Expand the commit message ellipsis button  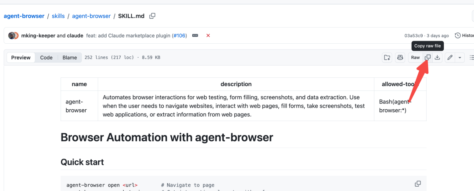(195, 35)
